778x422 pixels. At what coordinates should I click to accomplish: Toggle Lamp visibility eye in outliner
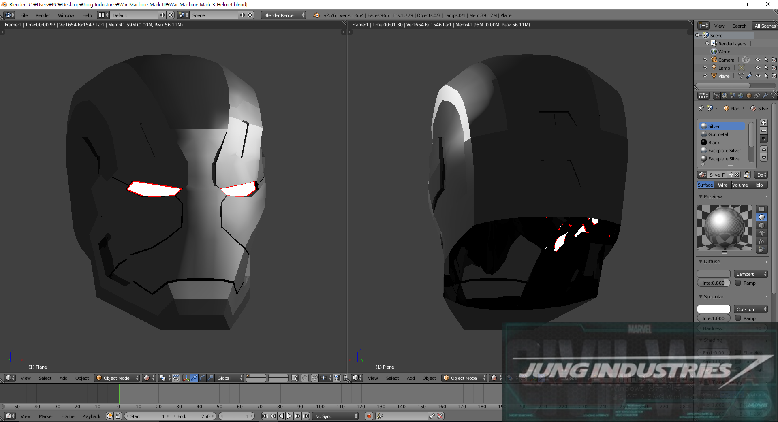[758, 68]
